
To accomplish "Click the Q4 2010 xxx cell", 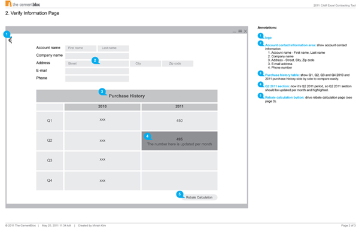I will tap(102, 181).
